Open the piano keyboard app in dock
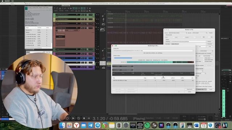The height and width of the screenshot is (130, 232). (189, 125)
